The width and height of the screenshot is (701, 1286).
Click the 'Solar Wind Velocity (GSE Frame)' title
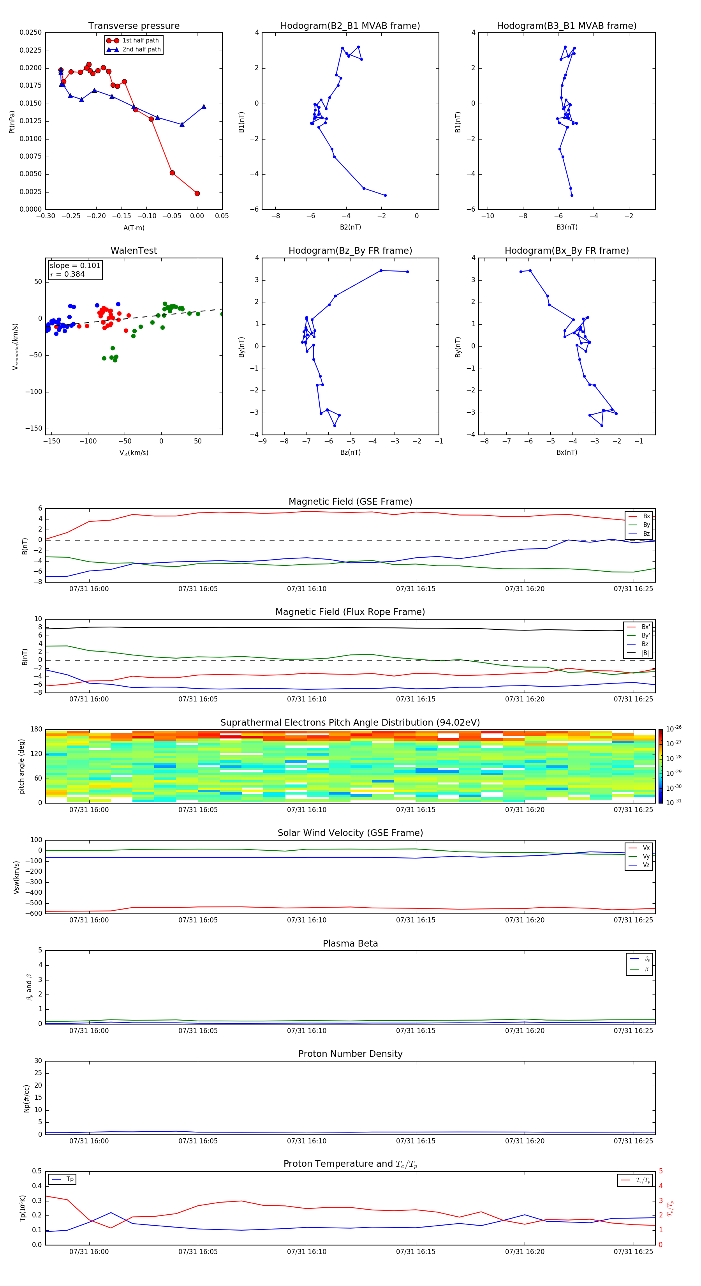[x=350, y=833]
